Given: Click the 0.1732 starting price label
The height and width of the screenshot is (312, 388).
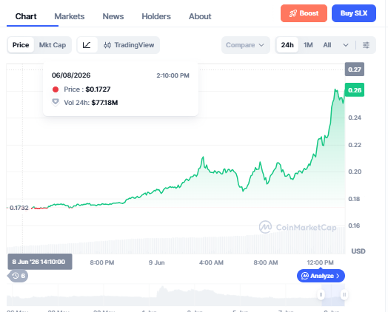Looking at the screenshot, I should pyautogui.click(x=19, y=208).
